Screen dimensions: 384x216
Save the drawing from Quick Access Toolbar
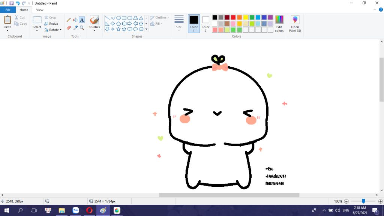[11, 3]
